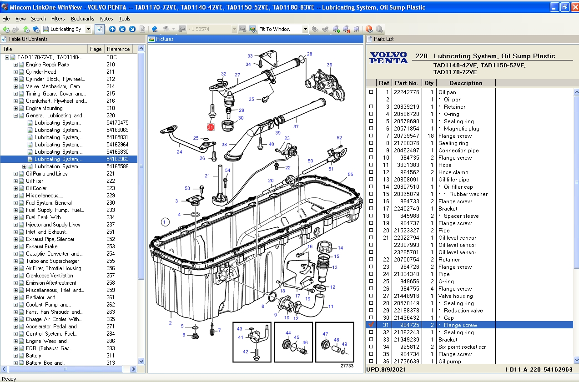This screenshot has width=579, height=382.
Task: Click the add-to-cart icon with green plus
Action: 337,29
